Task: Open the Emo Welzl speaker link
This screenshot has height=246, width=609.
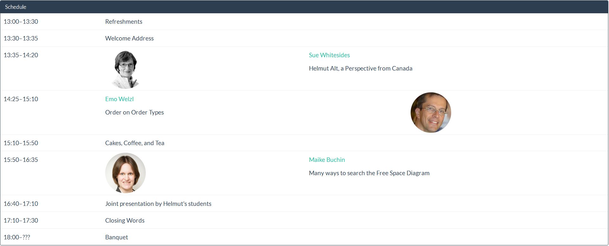Action: (x=119, y=99)
